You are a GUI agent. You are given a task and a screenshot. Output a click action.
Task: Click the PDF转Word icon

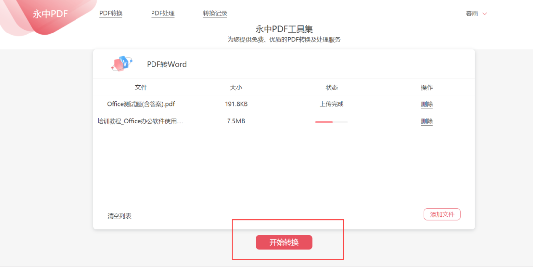(121, 64)
